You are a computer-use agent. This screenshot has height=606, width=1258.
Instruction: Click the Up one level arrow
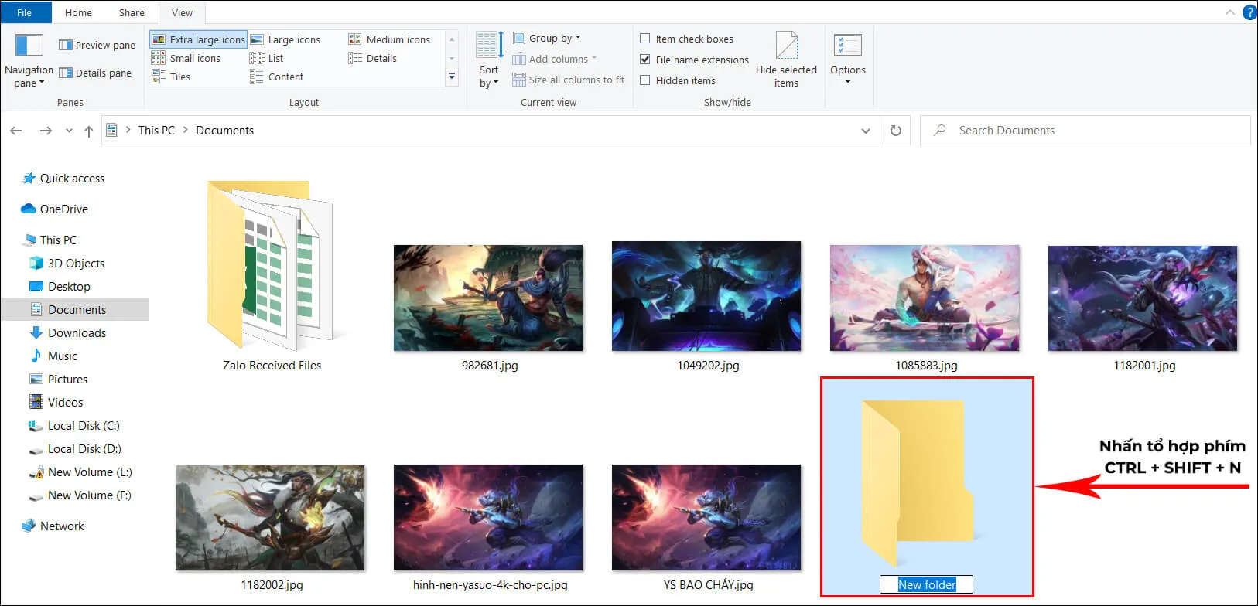89,131
